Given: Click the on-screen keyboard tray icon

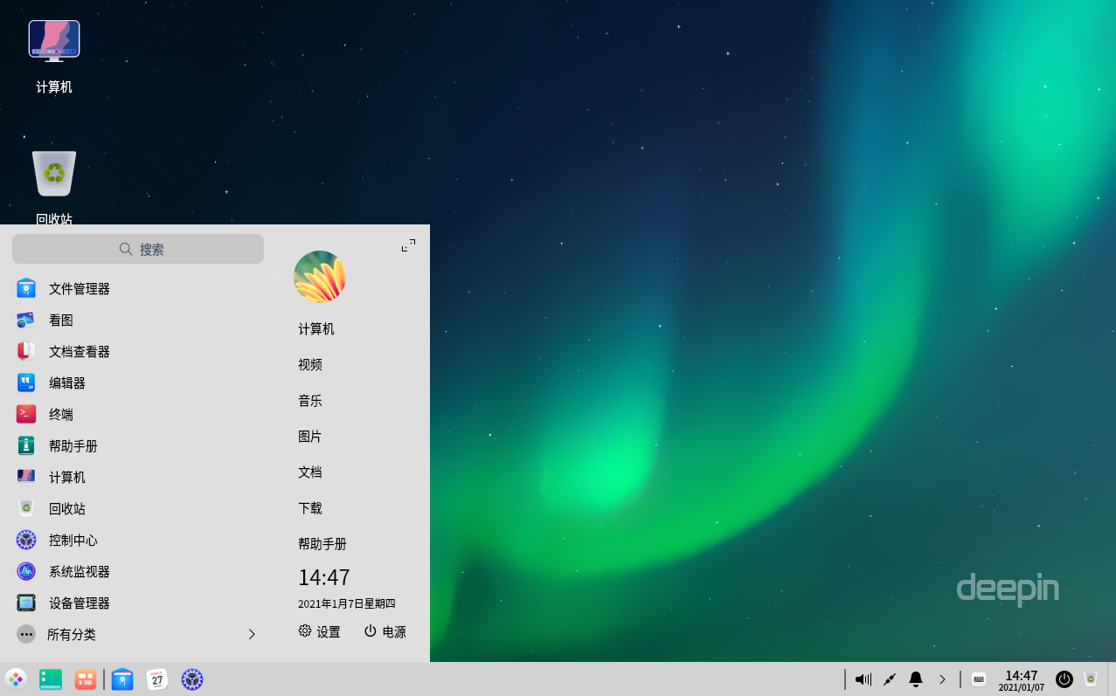Looking at the screenshot, I should click(x=979, y=679).
